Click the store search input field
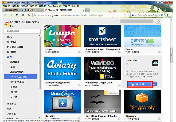 click(x=22, y=31)
